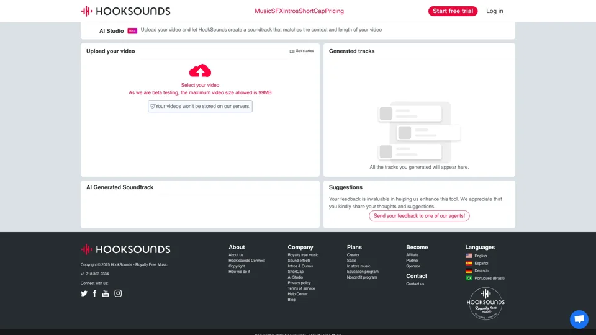Open the Music nav item

263,11
